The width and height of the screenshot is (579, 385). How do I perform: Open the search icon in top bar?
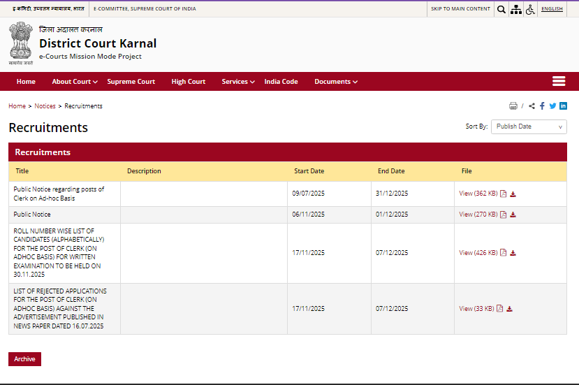click(x=501, y=9)
